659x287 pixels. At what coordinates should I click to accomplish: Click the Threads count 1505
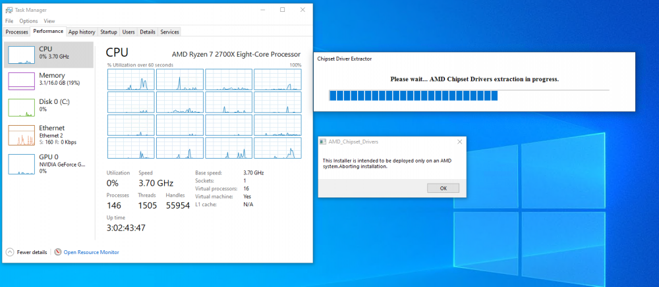pos(148,205)
